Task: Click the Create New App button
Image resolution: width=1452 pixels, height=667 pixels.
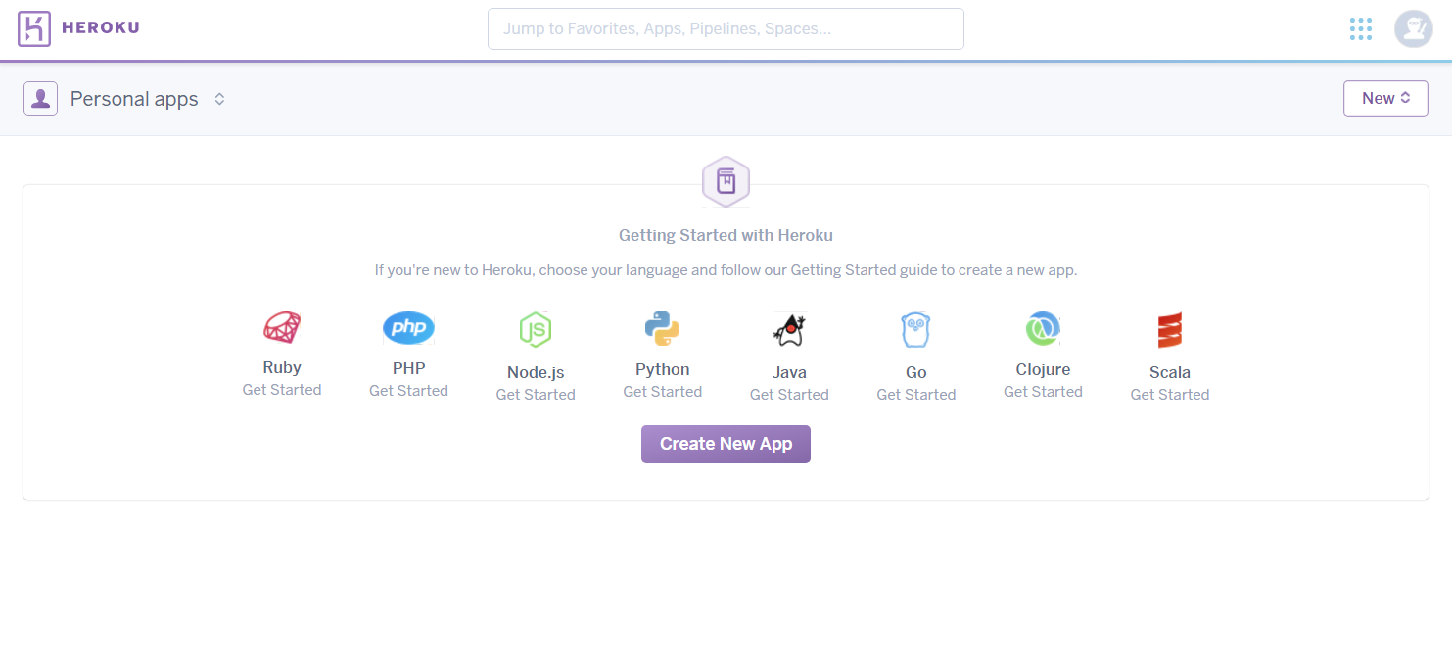Action: [726, 444]
